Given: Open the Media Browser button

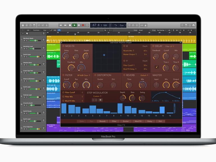Looking at the screenshot, I should point(194,25).
